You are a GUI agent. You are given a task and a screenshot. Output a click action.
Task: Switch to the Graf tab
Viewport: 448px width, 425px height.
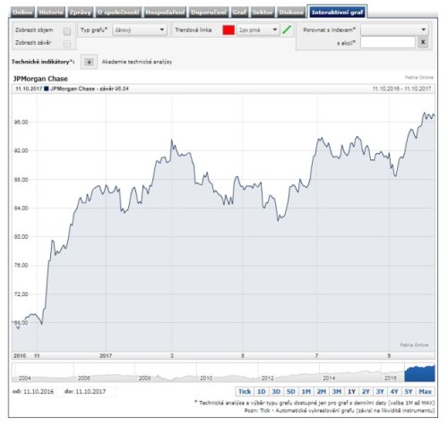coord(239,13)
